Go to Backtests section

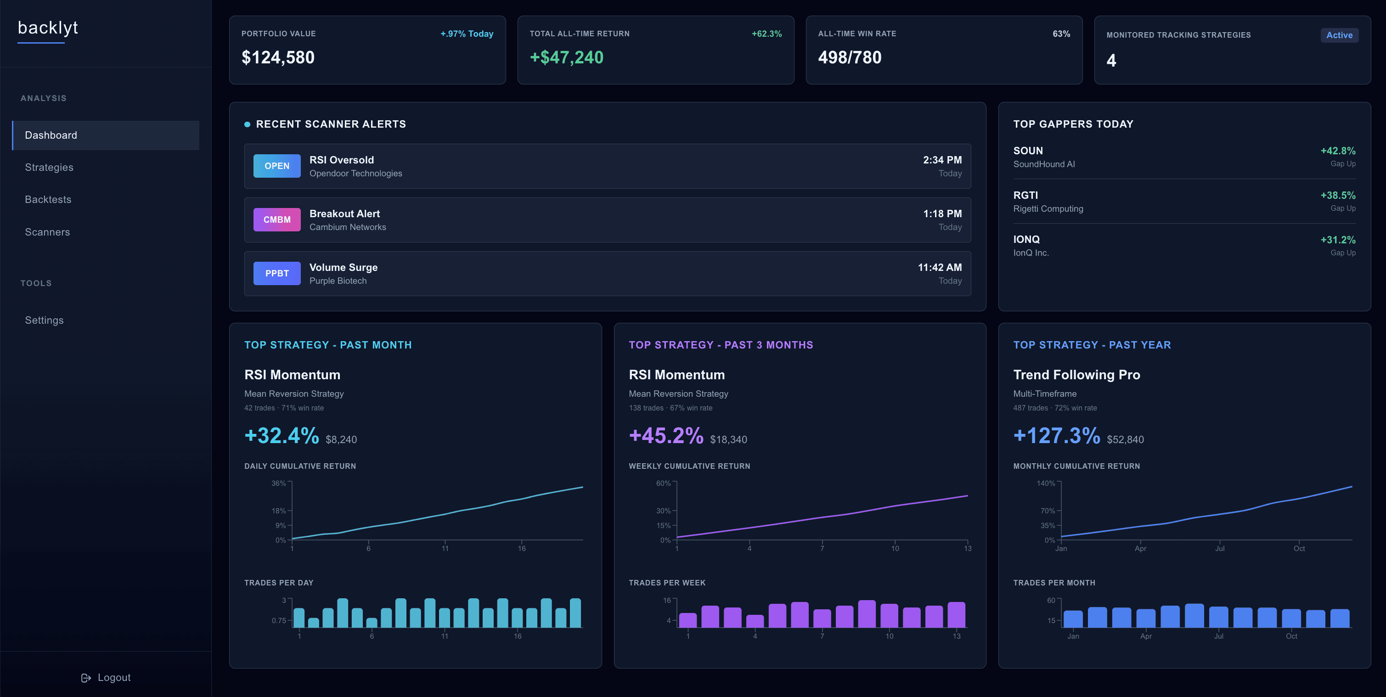48,200
